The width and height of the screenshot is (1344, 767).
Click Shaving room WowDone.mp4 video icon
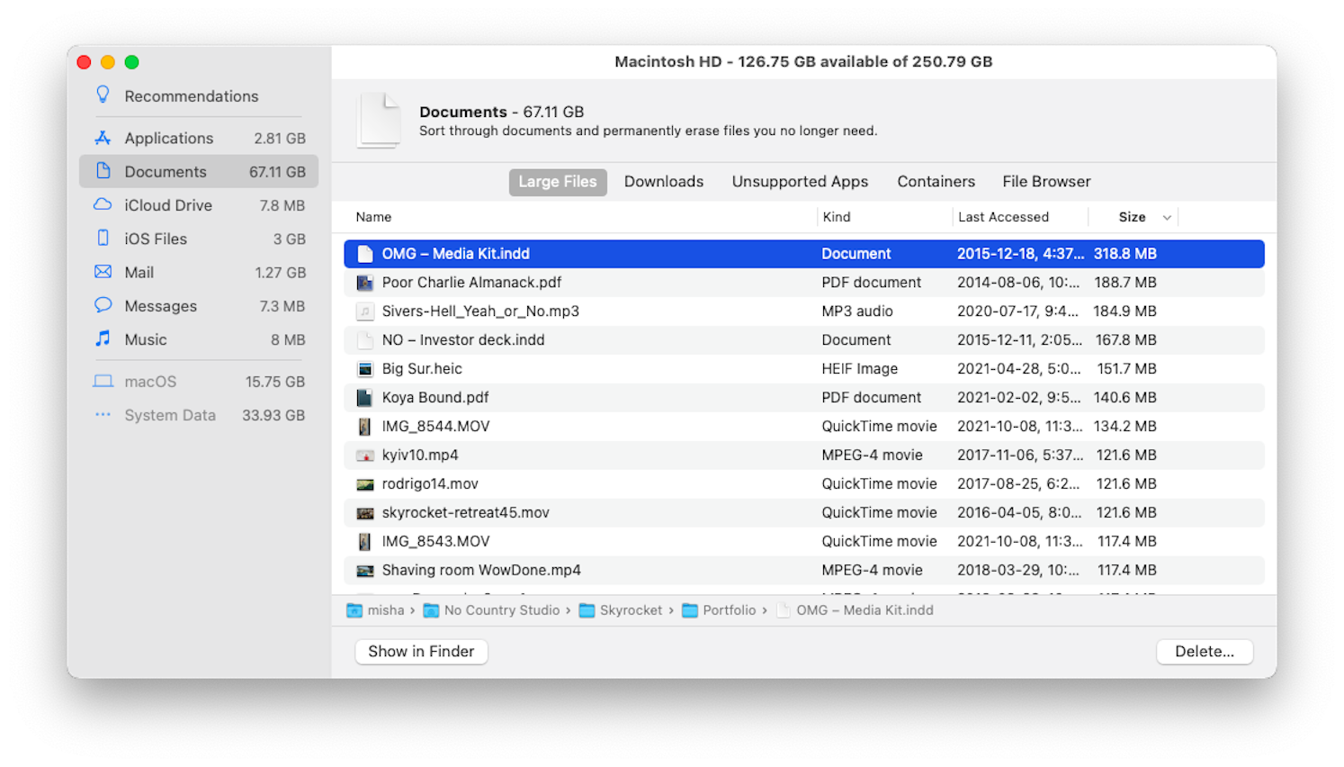[364, 571]
